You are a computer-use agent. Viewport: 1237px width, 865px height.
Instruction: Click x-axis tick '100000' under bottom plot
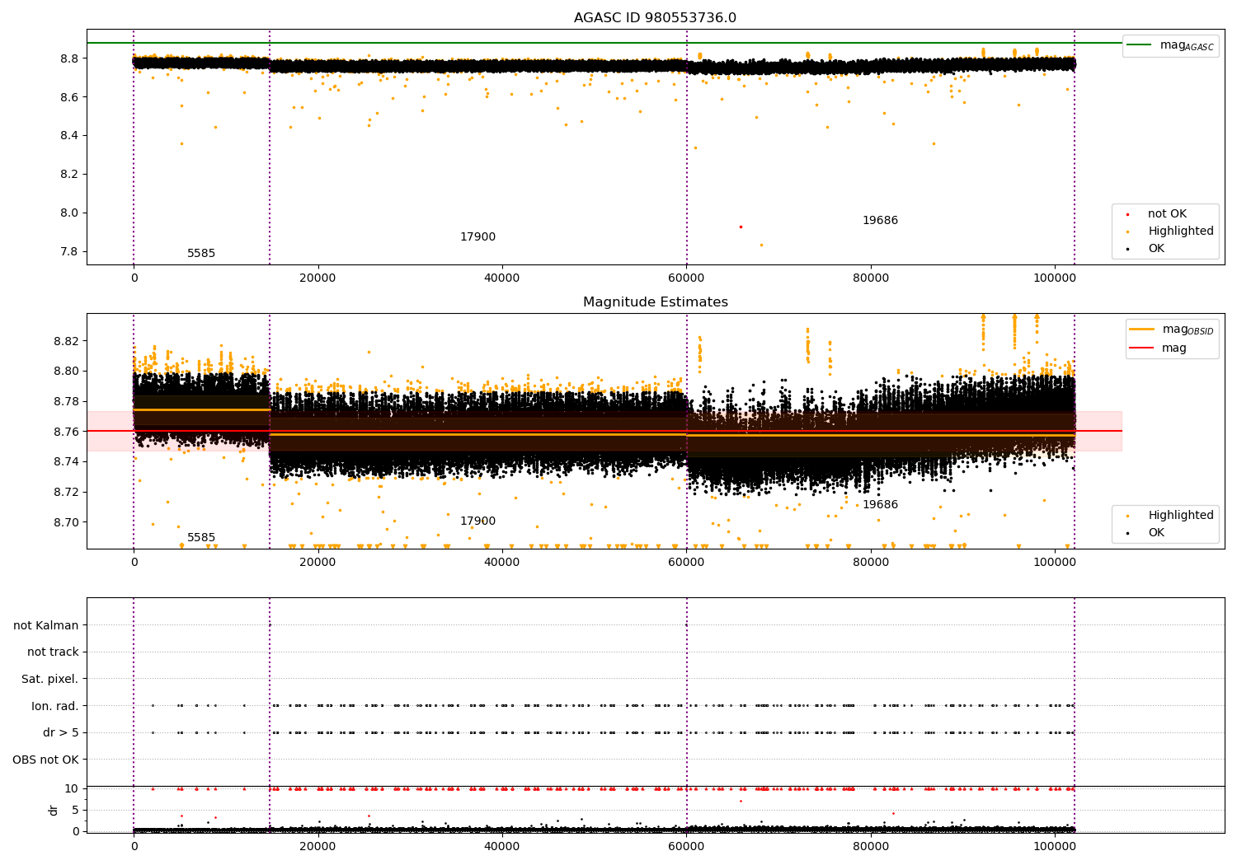tap(1055, 847)
